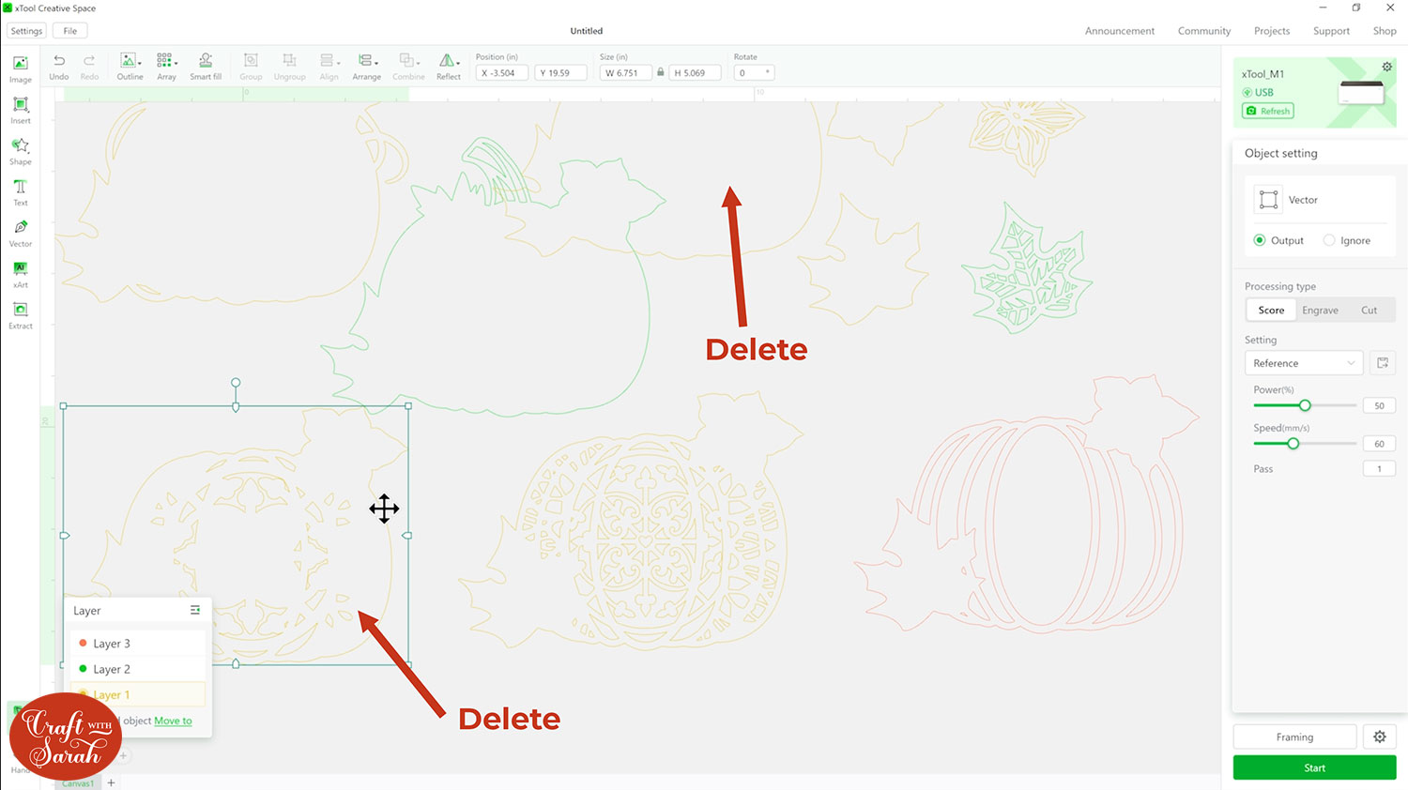The height and width of the screenshot is (790, 1408).
Task: Click the Group toolbar icon
Action: 251,67
